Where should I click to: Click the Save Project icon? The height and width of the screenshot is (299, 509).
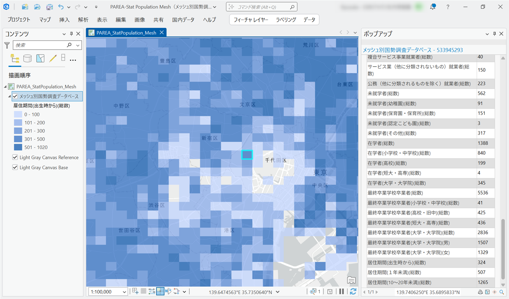click(x=49, y=7)
